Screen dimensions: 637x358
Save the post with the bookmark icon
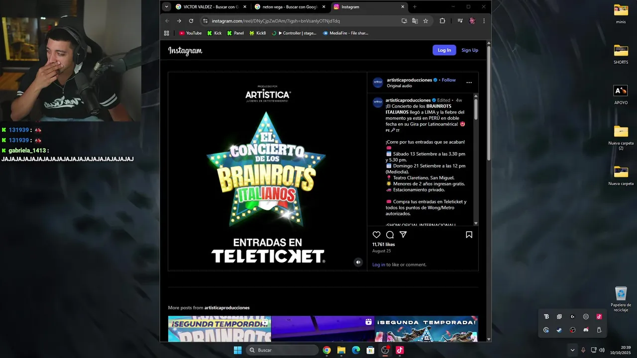click(x=469, y=235)
